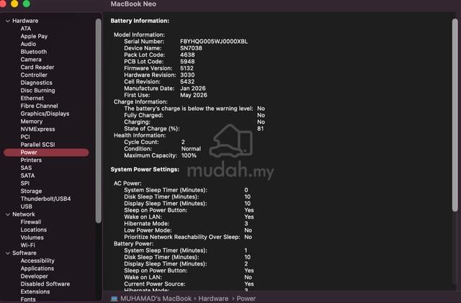
Task: Open Developer under Software
Action: tap(34, 276)
